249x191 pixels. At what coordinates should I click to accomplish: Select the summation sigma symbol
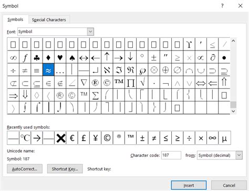coord(95,95)
